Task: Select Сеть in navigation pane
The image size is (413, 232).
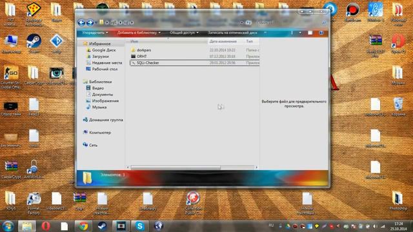Action: point(93,145)
